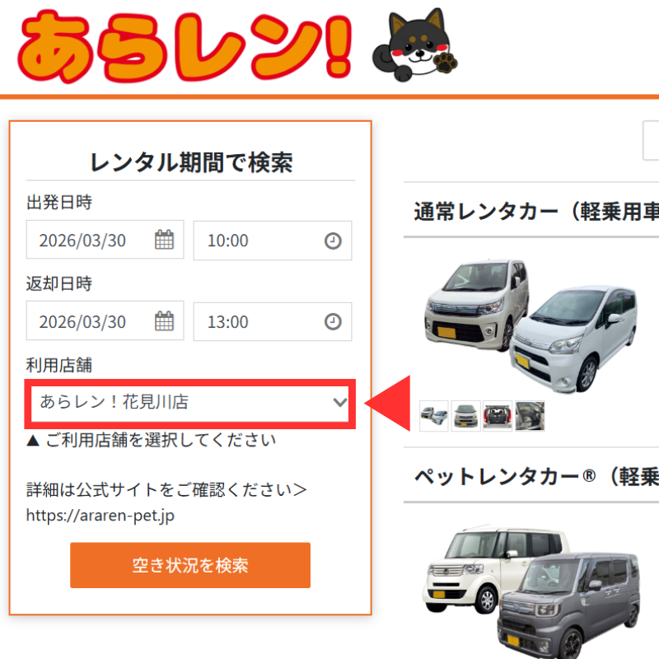Click the 空き状況を検索 button
The height and width of the screenshot is (659, 659).
190,565
